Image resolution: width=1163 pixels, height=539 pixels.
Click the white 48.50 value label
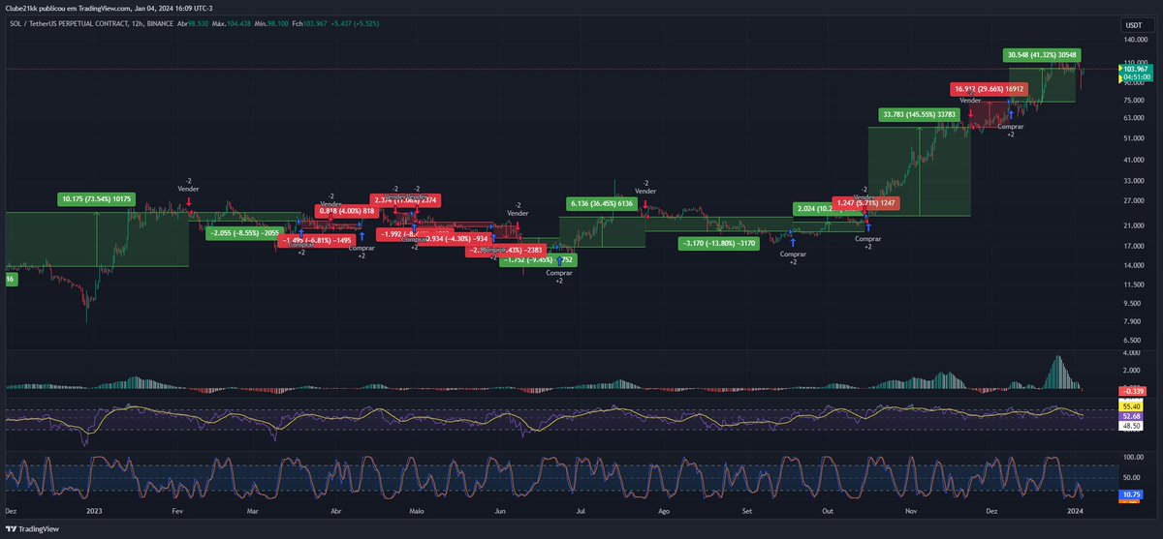(x=1131, y=426)
